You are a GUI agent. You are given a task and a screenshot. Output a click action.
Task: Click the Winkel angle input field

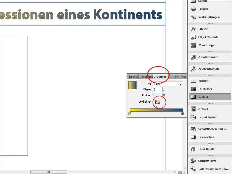click(x=158, y=90)
